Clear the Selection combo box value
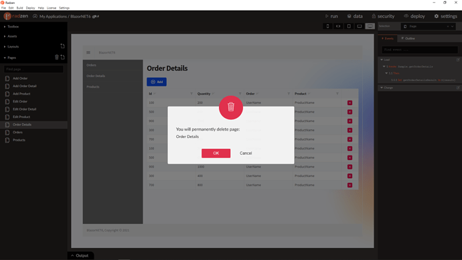 click(x=448, y=26)
